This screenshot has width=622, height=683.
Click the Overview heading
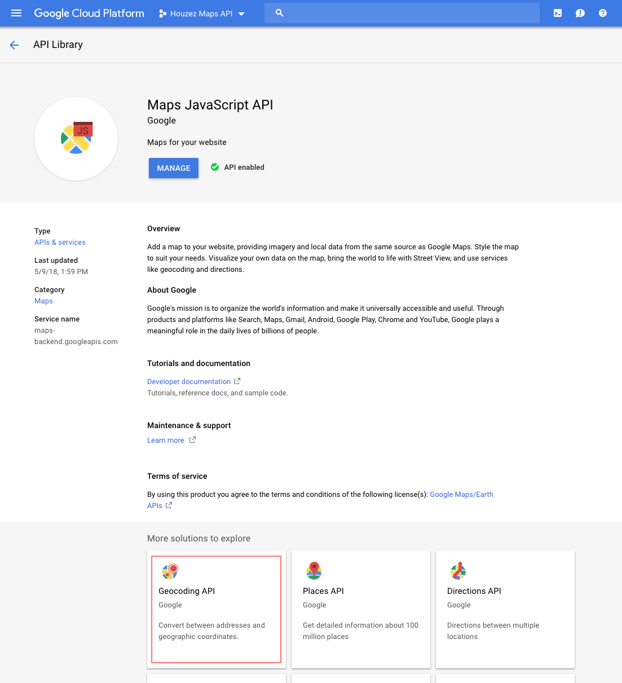tap(164, 229)
